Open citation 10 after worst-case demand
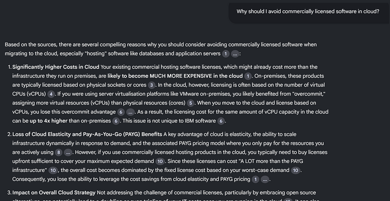The image size is (390, 201). click(295, 170)
